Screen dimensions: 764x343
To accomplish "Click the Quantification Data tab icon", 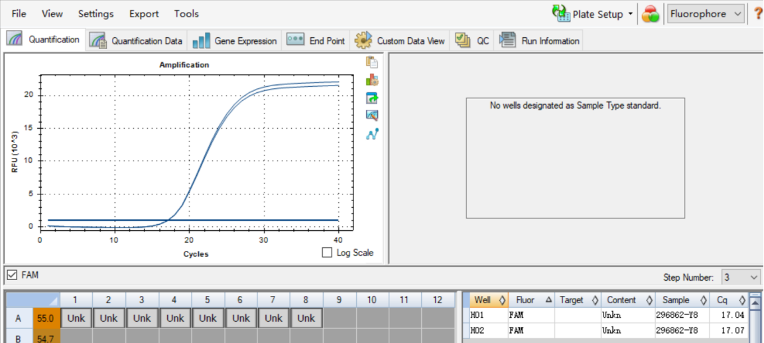I will (x=99, y=41).
